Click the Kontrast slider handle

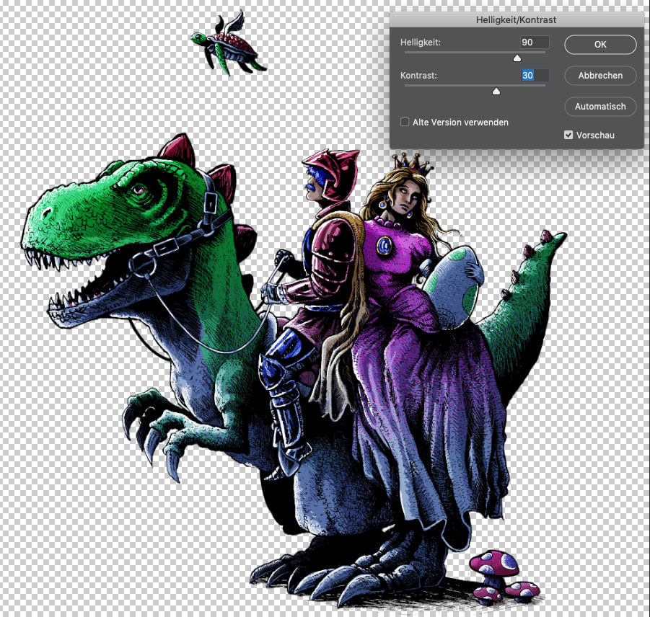(496, 91)
